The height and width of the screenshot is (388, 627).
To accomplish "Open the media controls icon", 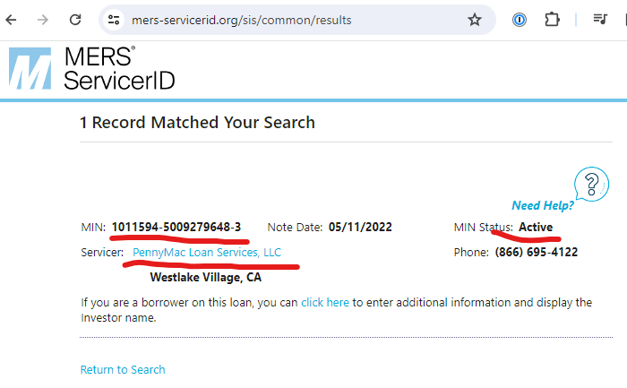I will pyautogui.click(x=599, y=20).
